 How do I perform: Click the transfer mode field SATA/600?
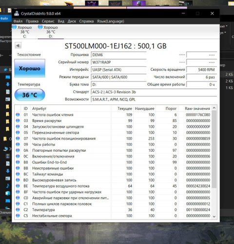(118, 77)
